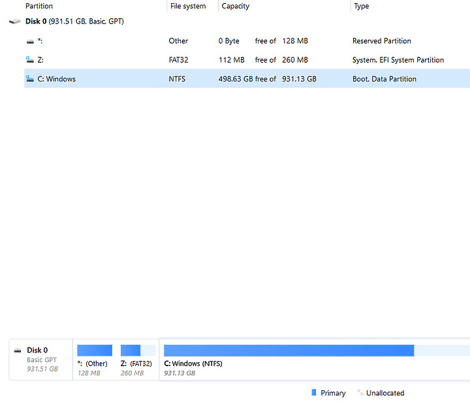Select the Z: partition row
The image size is (470, 404).
247,59
